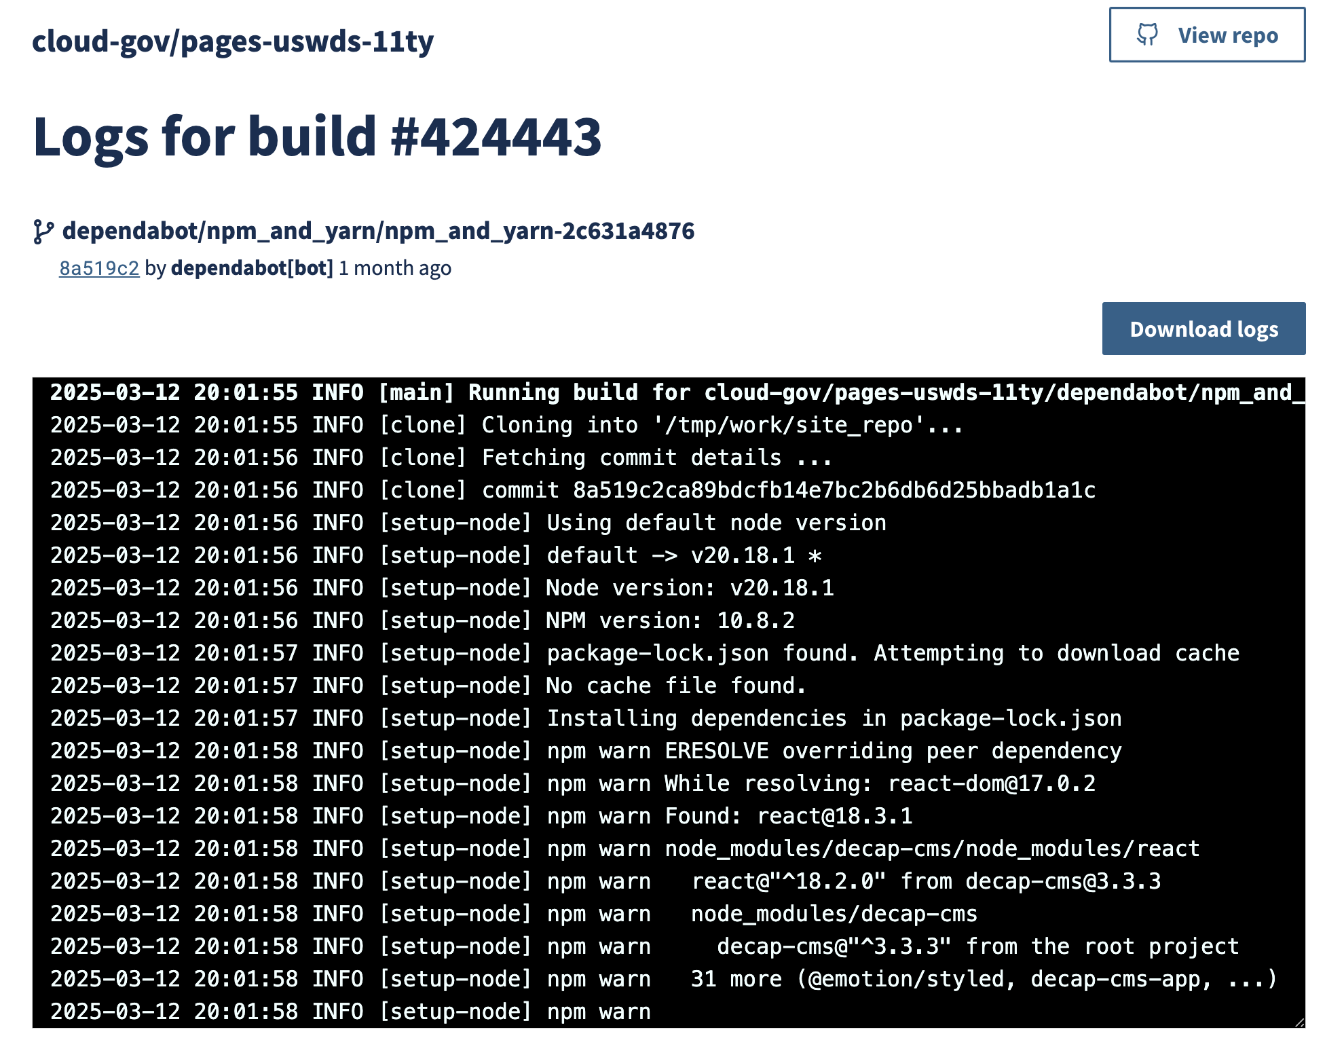
Task: Click the '1 month ago' timestamp
Action: coord(395,268)
